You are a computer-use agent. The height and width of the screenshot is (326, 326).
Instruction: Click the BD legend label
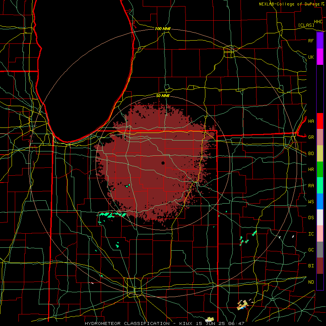coord(311,154)
